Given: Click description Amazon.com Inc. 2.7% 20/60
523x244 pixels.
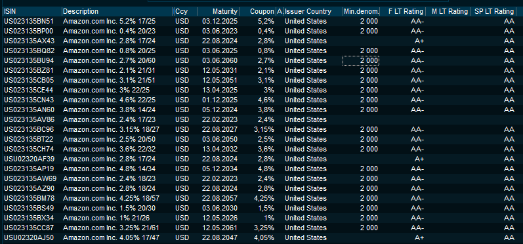Looking at the screenshot, I should [x=109, y=60].
